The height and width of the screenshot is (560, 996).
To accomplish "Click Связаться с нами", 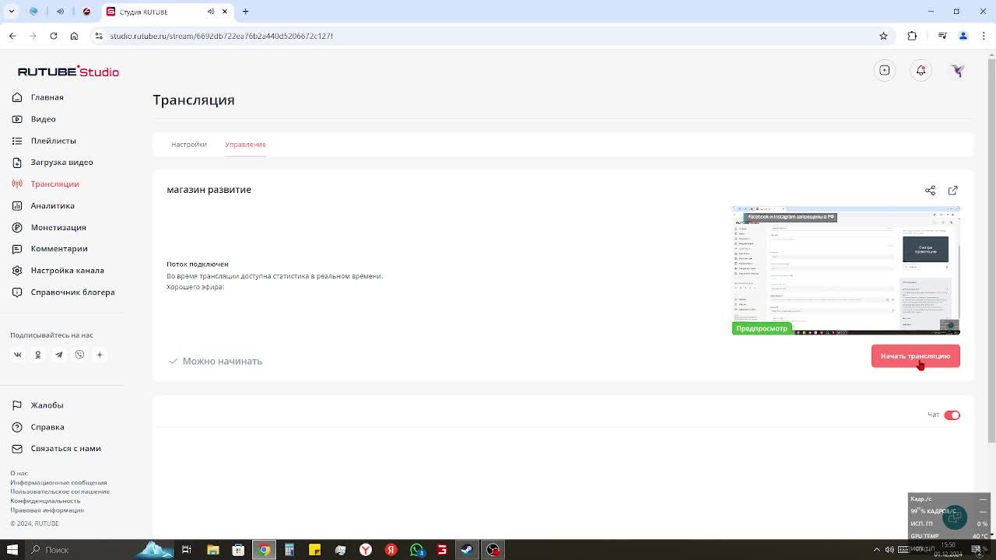I will 65,448.
